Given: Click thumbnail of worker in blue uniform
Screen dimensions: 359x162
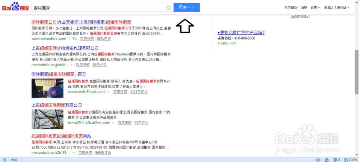Looking at the screenshot, I should 47,89.
